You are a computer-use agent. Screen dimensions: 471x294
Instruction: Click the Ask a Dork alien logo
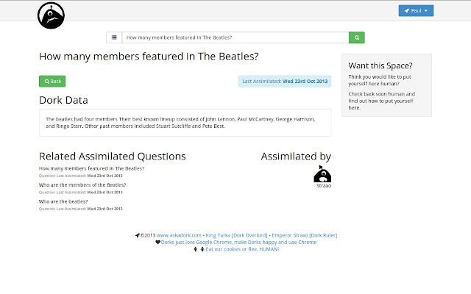tap(51, 15)
